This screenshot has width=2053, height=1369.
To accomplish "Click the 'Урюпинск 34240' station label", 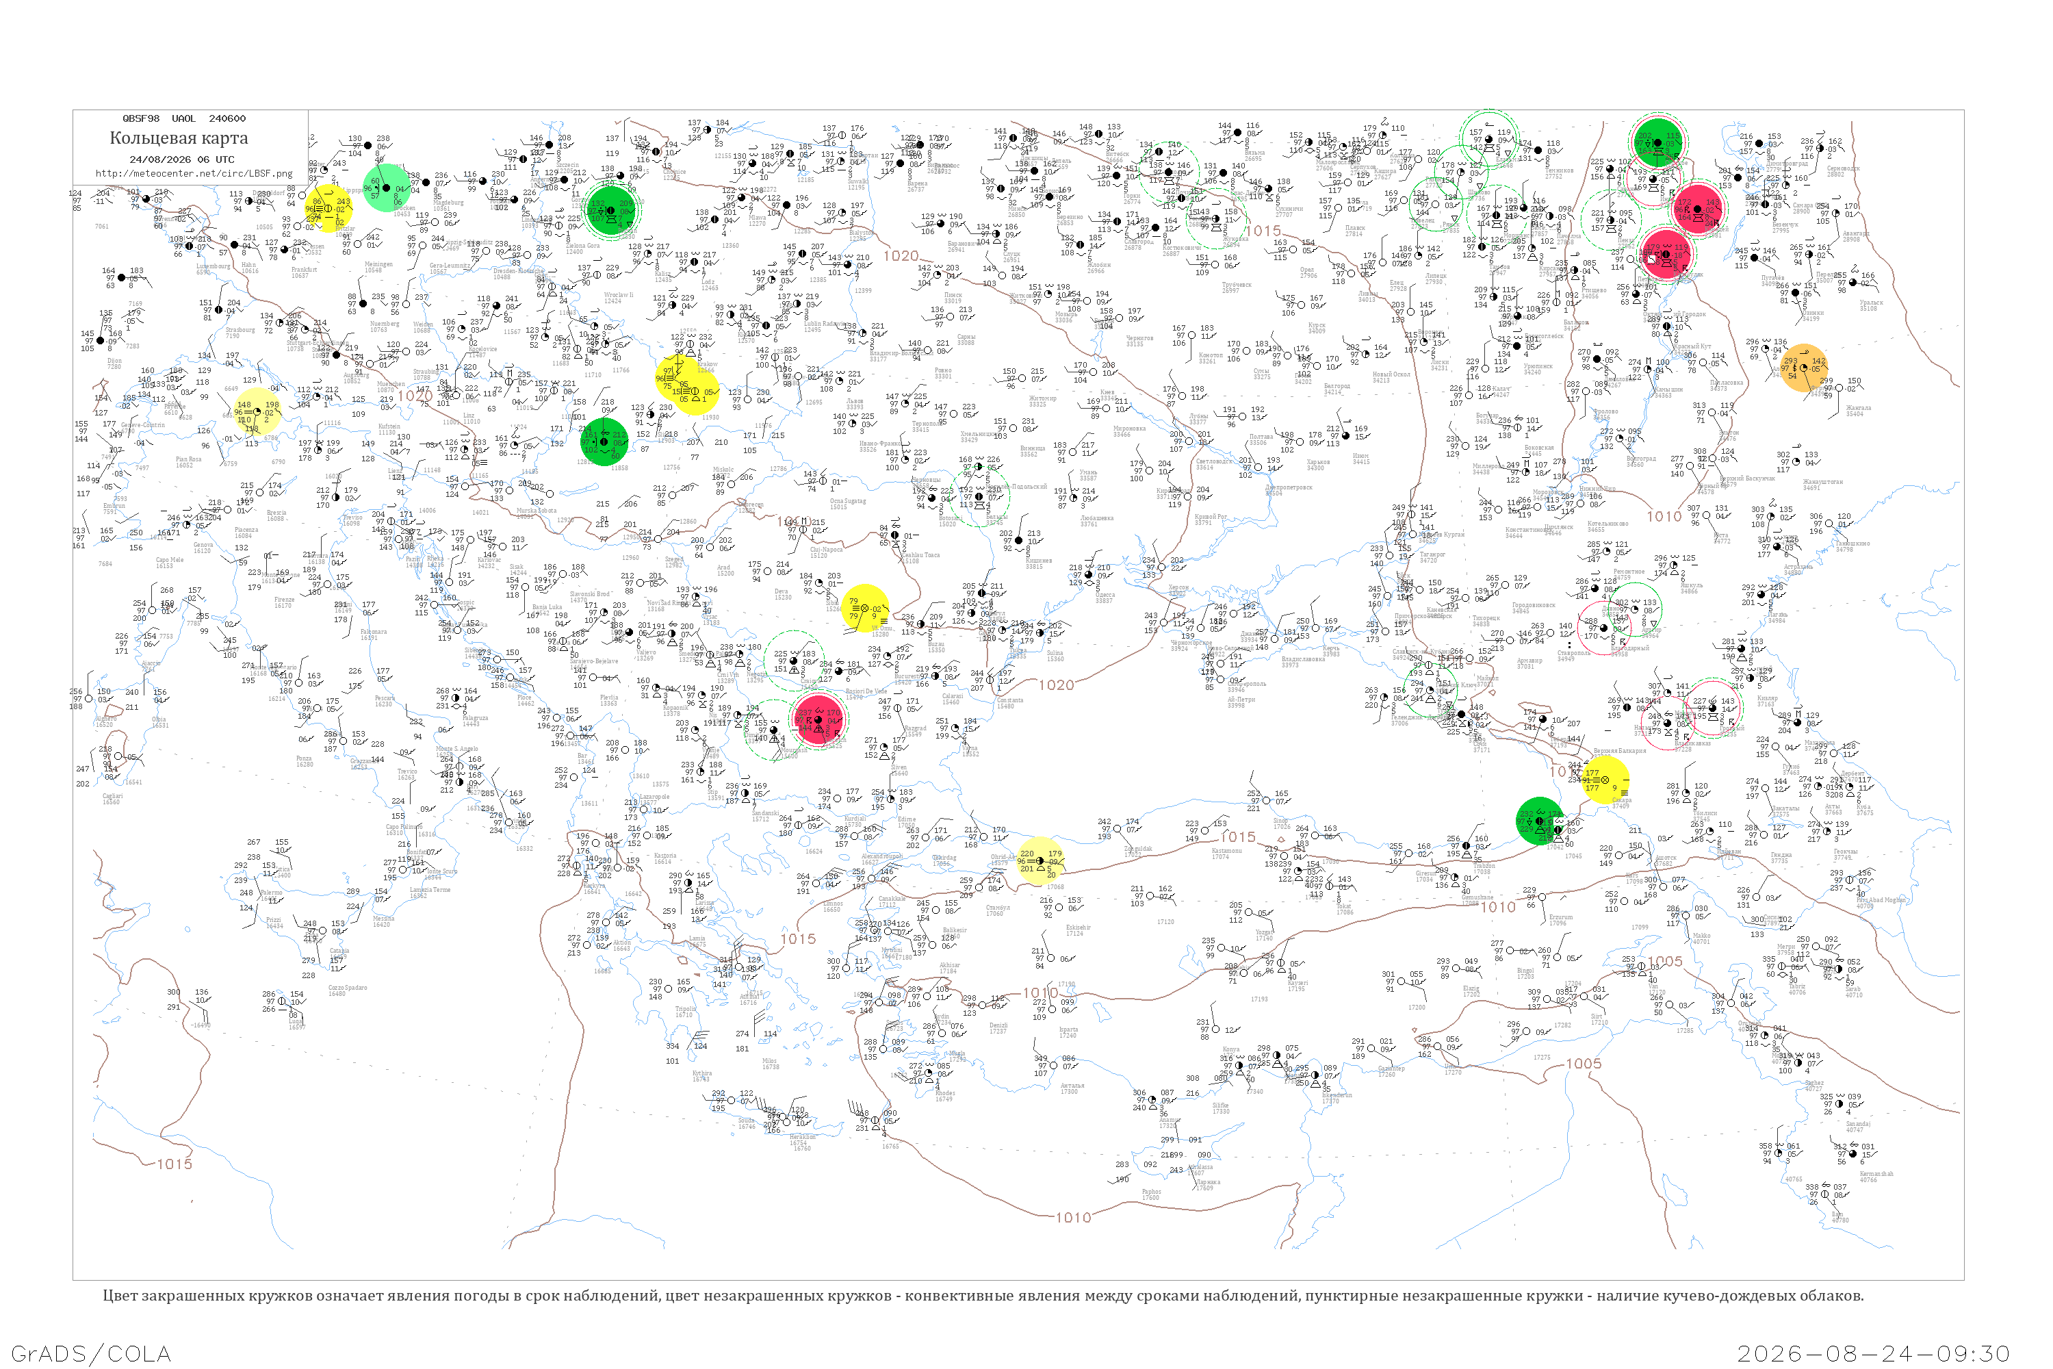I will point(1538,370).
